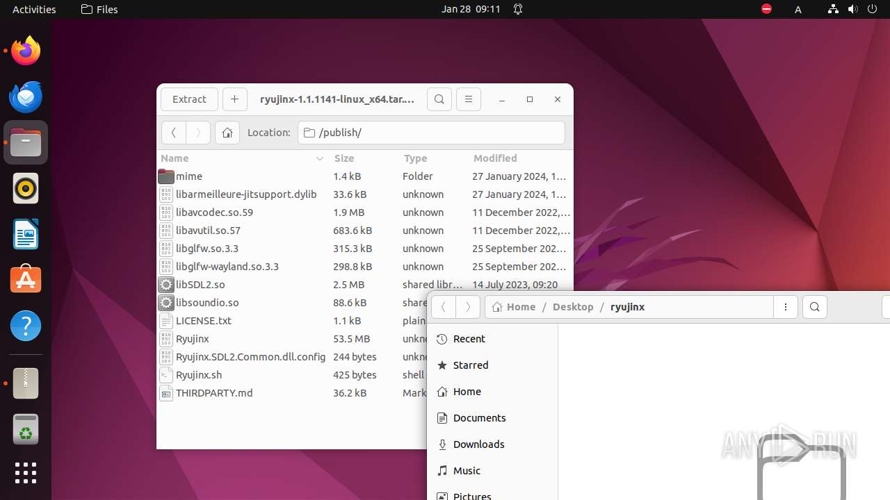
Task: Open Ubuntu Software from the dock
Action: tap(26, 280)
